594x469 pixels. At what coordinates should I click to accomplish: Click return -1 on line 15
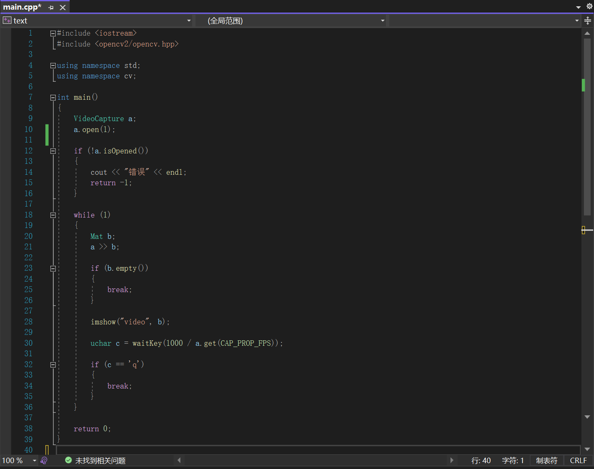tap(109, 183)
